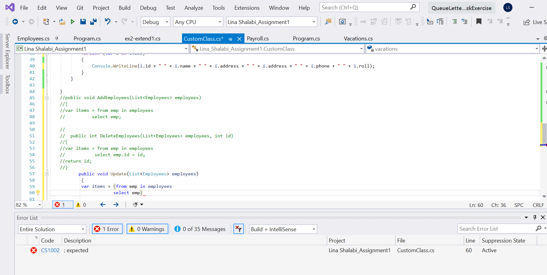
Task: Open the tab list overflow dropdown arrow
Action: (x=538, y=39)
